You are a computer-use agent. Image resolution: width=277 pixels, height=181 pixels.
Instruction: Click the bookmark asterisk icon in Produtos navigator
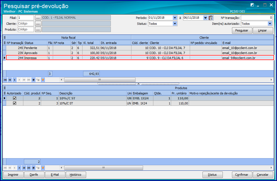pyautogui.click(x=33, y=168)
